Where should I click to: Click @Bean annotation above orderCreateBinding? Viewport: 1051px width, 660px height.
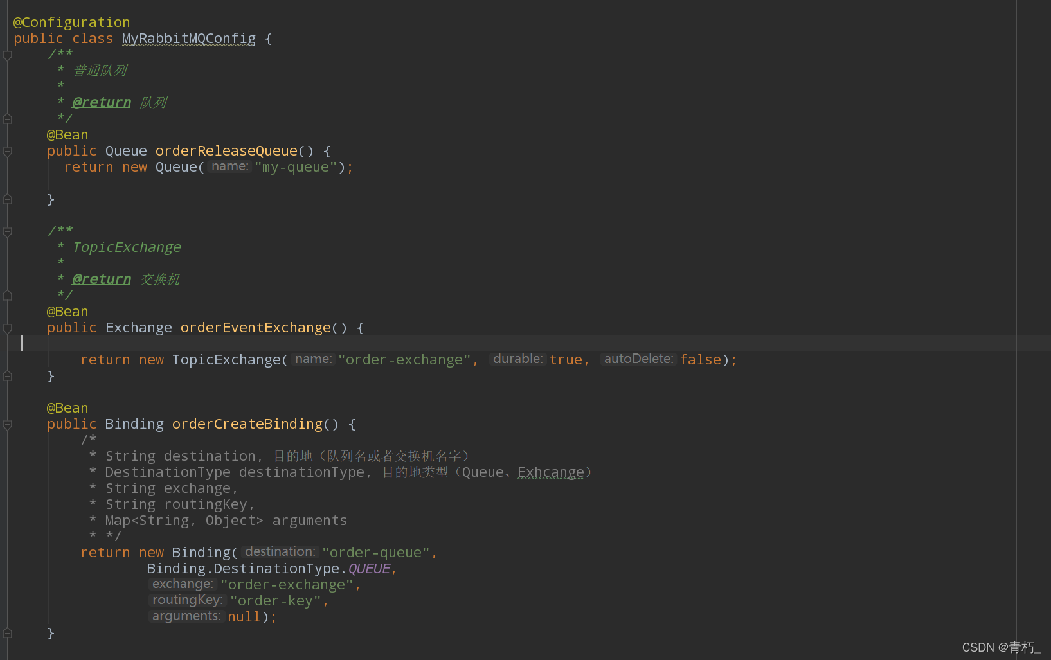pyautogui.click(x=67, y=408)
